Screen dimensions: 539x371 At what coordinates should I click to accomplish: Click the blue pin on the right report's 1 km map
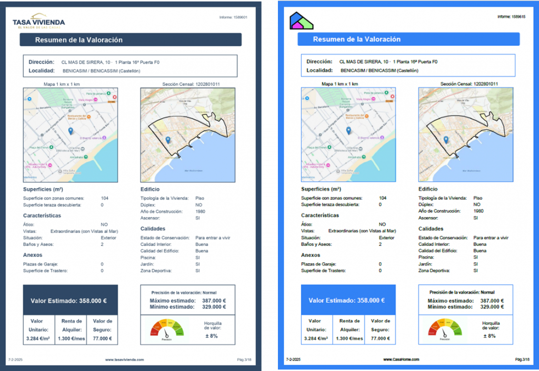click(348, 130)
